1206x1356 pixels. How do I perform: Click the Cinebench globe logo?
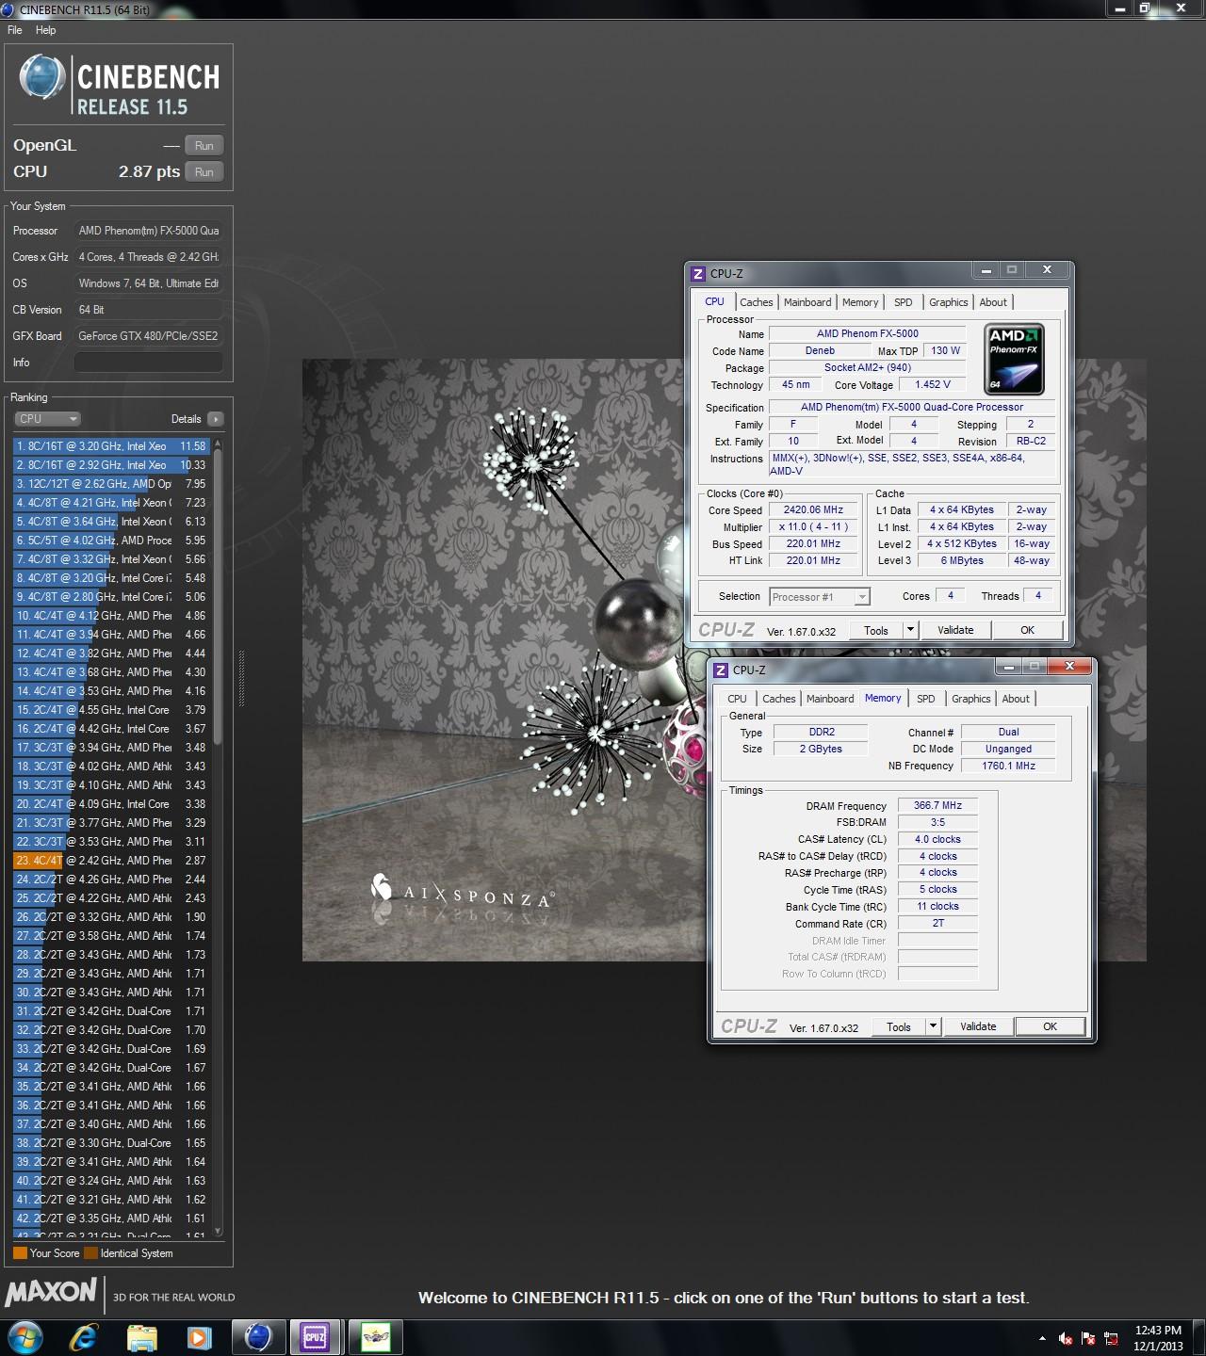click(41, 77)
